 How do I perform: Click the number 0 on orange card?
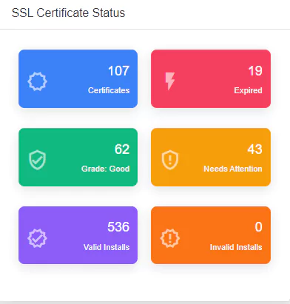coord(258,227)
